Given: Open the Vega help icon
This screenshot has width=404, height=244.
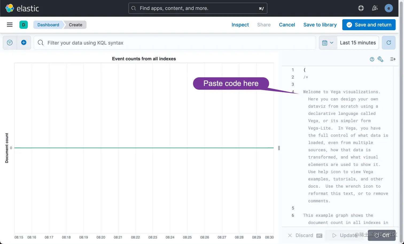Looking at the screenshot, I should tap(372, 59).
